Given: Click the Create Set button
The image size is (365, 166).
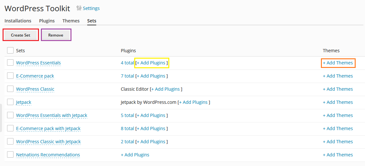Looking at the screenshot, I should 21,35.
